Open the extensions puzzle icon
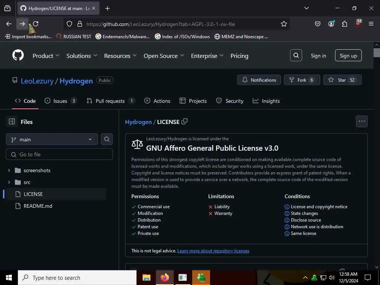Screen dimensions: 380x285 click(x=344, y=24)
